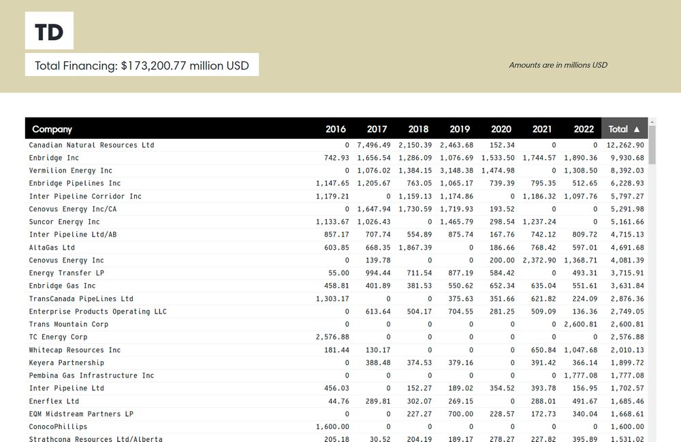Sort by the 2016 column header
The image size is (681, 442).
coord(336,129)
